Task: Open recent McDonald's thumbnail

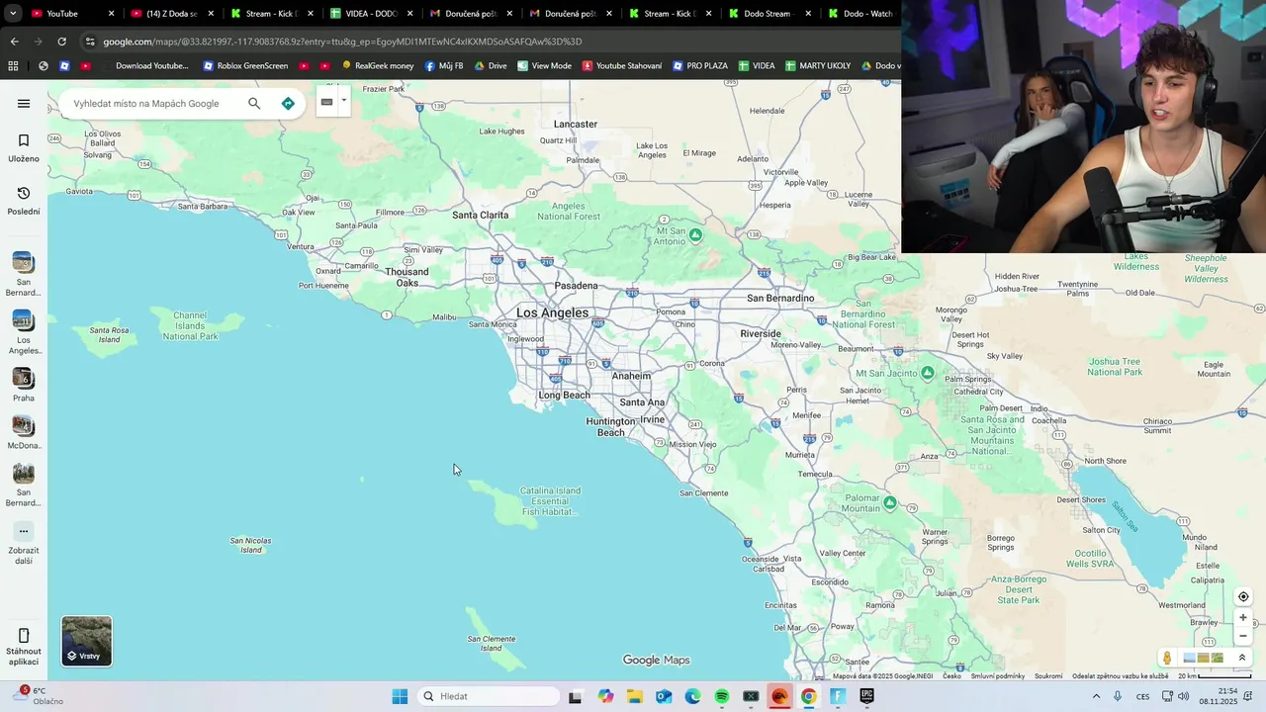Action: coord(23,425)
